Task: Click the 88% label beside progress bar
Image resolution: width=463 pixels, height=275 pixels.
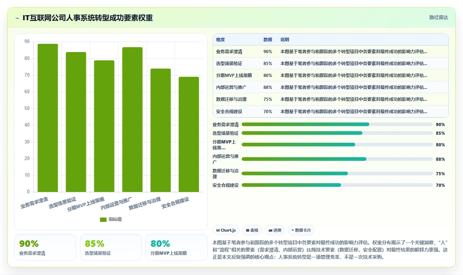Action: tap(440, 159)
